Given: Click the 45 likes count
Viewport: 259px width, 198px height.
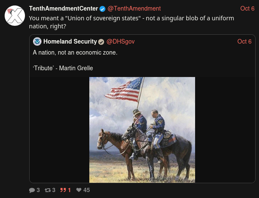Looking at the screenshot, I should (86, 190).
